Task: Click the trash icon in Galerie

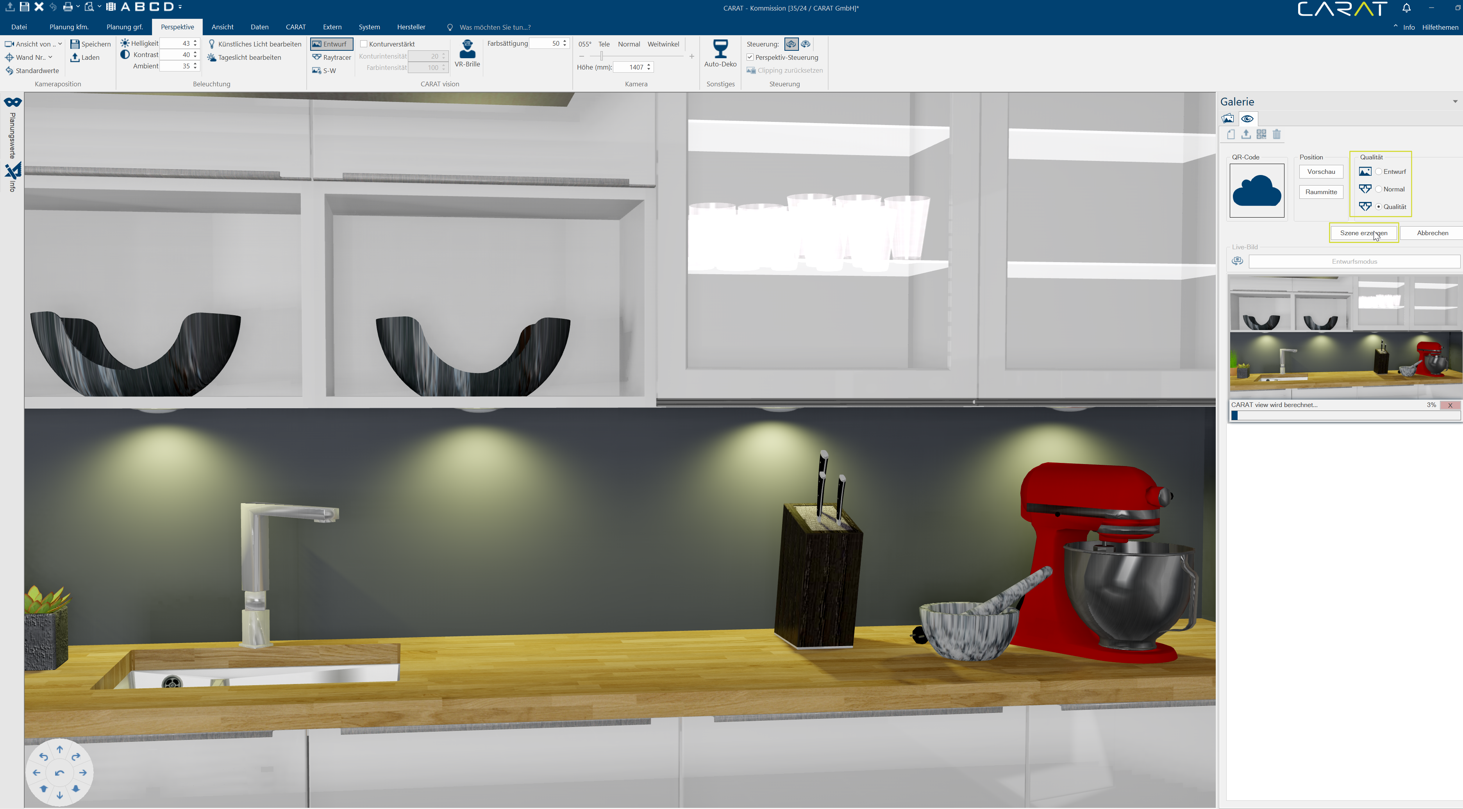Action: click(x=1276, y=134)
